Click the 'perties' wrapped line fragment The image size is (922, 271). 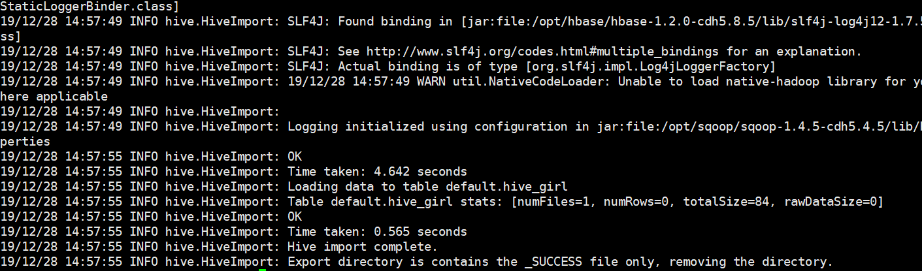click(25, 141)
